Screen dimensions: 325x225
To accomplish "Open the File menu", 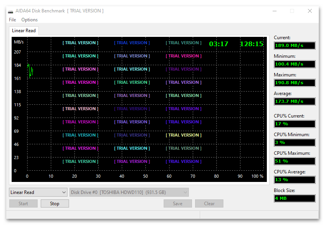I will click(12, 20).
